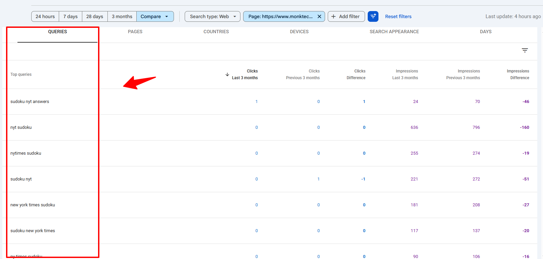
Task: Click impressions value 117 in sudoku new york times row
Action: [414, 231]
